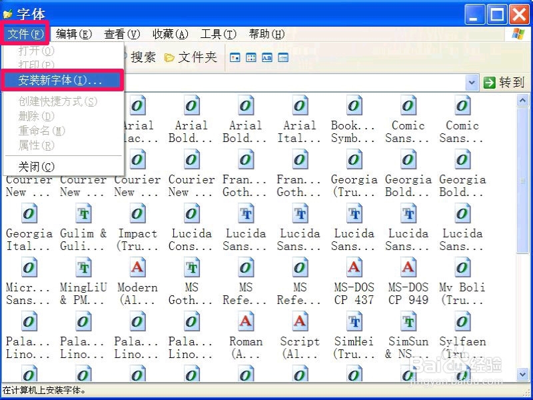Click the scrollbar down arrow
The height and width of the screenshot is (400, 533).
tap(522, 375)
